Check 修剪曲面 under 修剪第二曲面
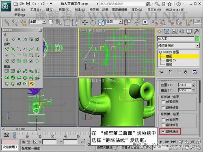This screenshot has height=152, width=203. (163, 120)
